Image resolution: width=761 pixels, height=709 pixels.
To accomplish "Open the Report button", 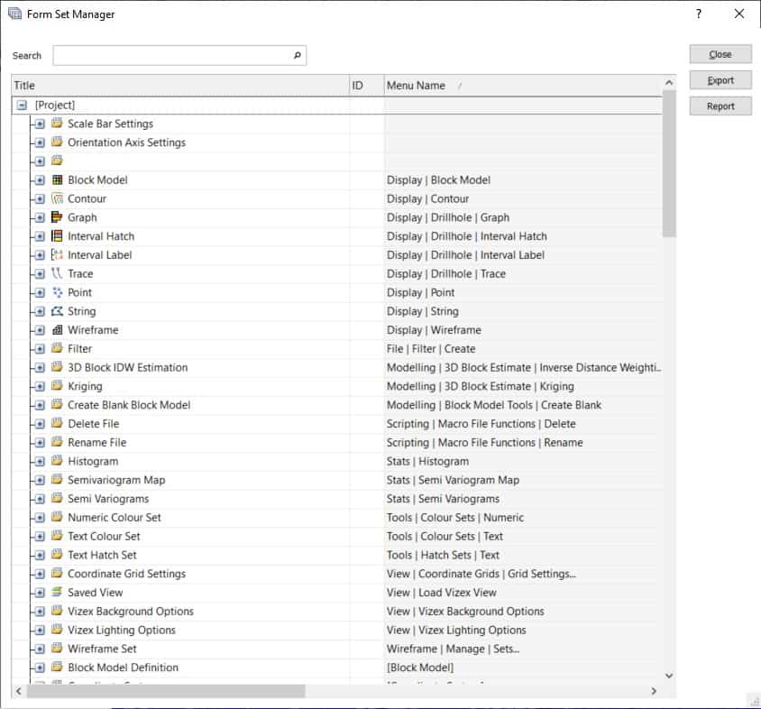I will coord(720,106).
